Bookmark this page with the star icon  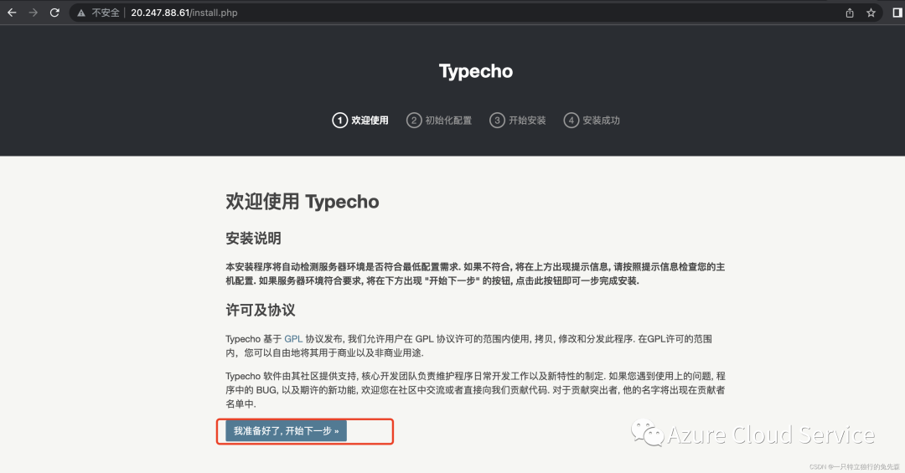coord(871,13)
